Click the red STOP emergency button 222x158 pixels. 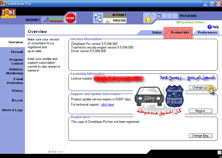coord(70,18)
